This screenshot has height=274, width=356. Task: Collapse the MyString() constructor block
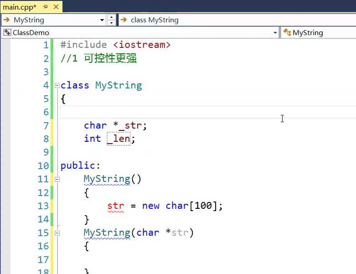(x=57, y=179)
